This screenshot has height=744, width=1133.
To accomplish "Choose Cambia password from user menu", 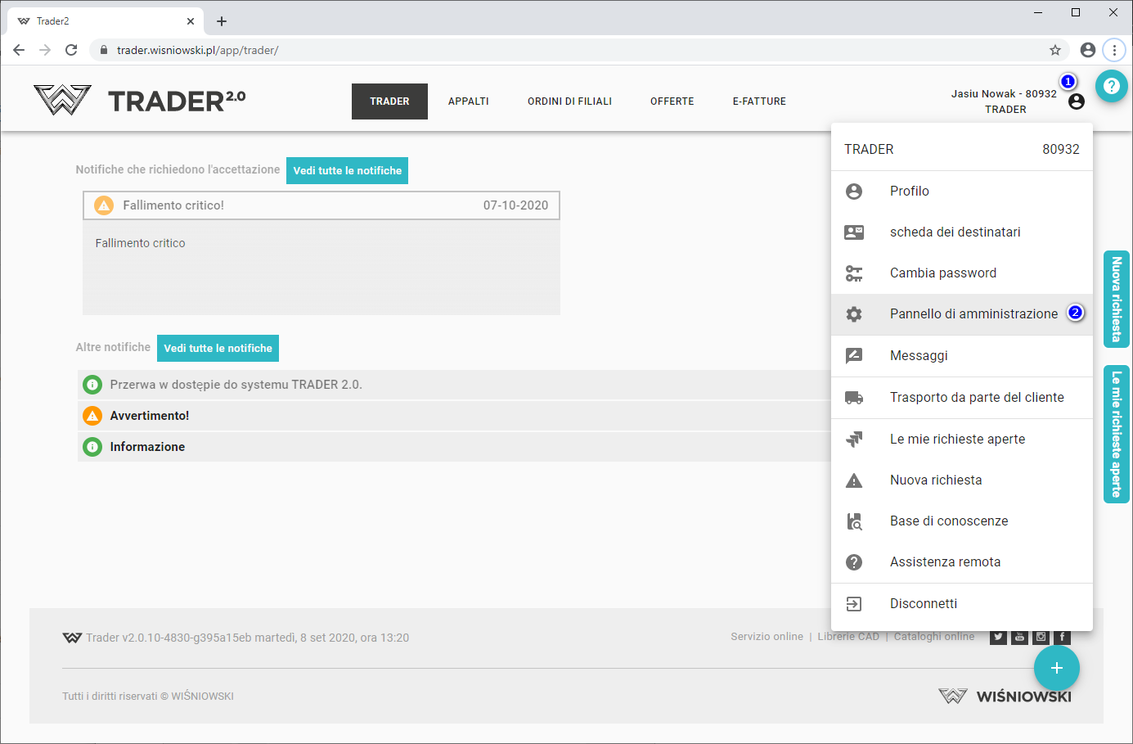I will click(x=942, y=273).
